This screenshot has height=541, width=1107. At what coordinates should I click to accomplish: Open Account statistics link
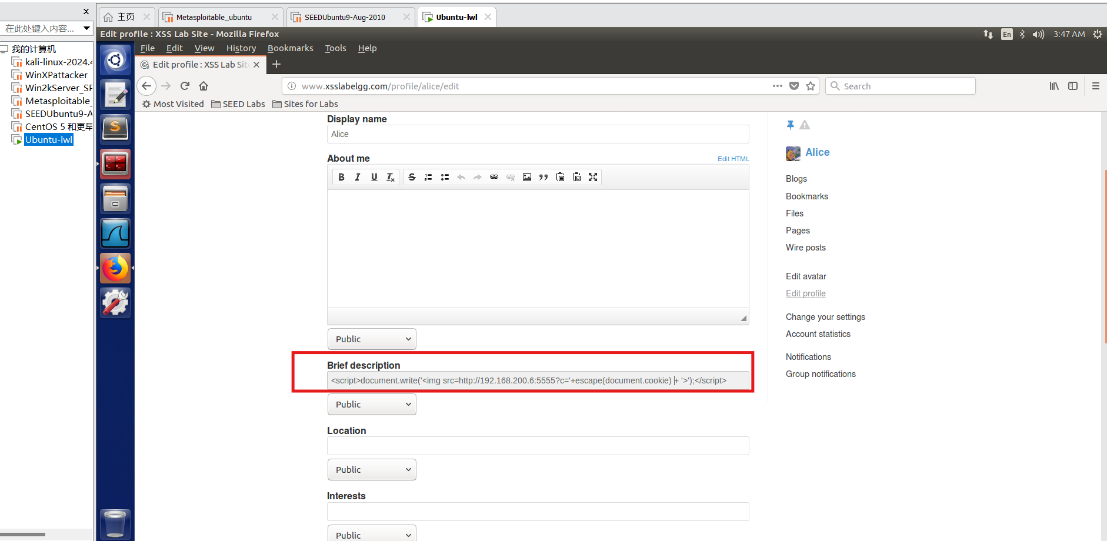(818, 334)
